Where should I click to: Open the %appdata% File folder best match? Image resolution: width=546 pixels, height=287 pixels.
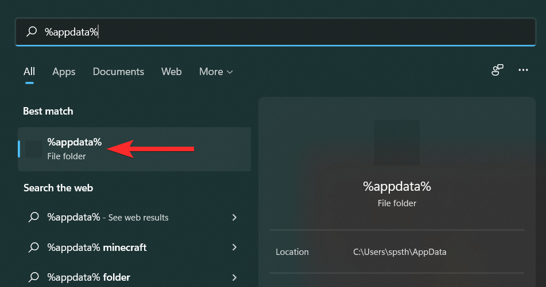point(75,148)
